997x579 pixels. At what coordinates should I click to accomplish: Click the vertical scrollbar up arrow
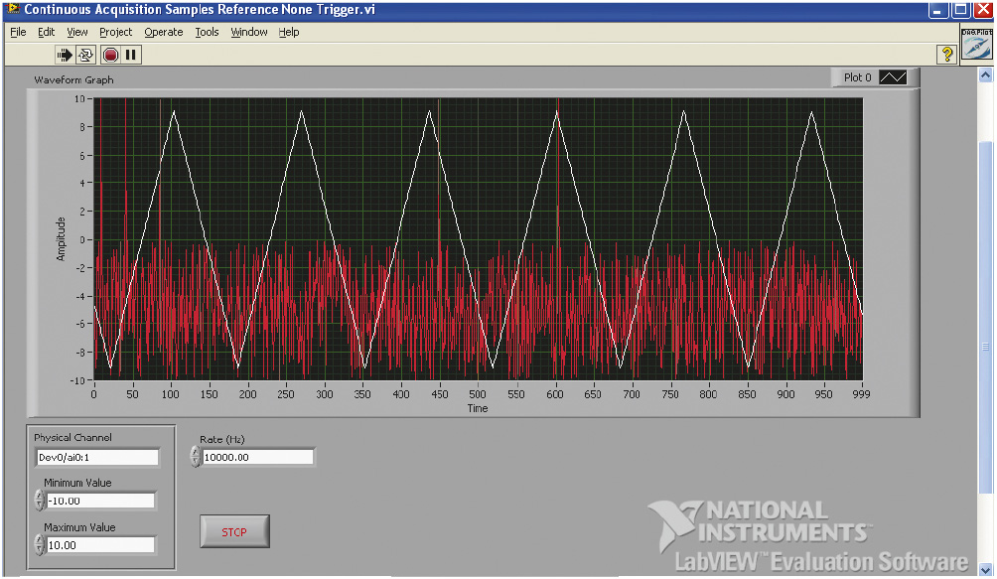(985, 75)
